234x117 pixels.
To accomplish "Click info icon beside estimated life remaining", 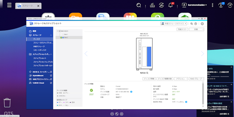I will [186, 102].
